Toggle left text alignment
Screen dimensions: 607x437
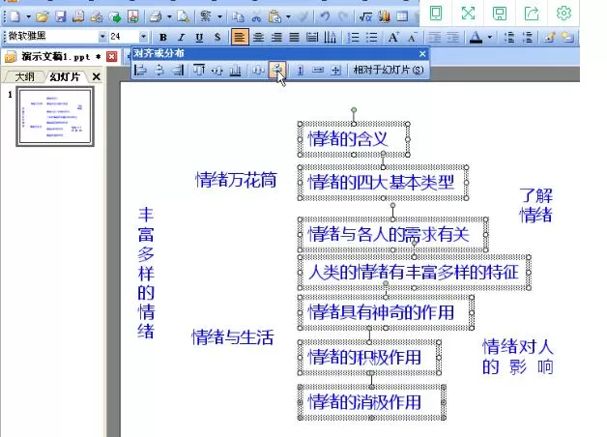[x=240, y=37]
